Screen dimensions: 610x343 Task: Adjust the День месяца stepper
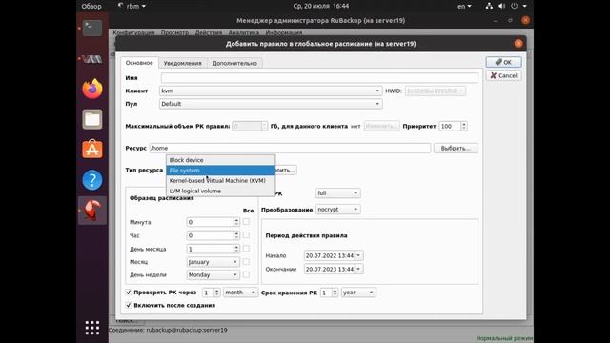pos(236,249)
